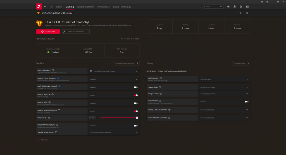This screenshot has height=155, width=286.
Task: Toggle the Custom Color switch
Action: click(247, 102)
